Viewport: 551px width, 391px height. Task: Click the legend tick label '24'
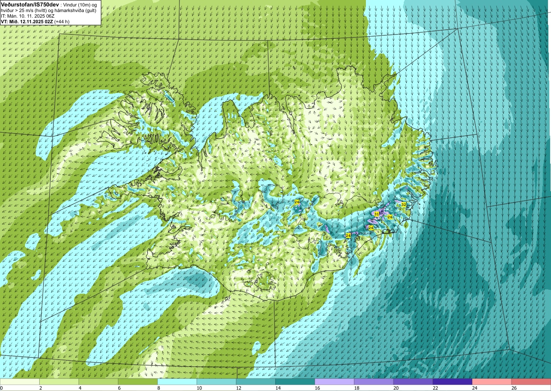(x=474, y=388)
